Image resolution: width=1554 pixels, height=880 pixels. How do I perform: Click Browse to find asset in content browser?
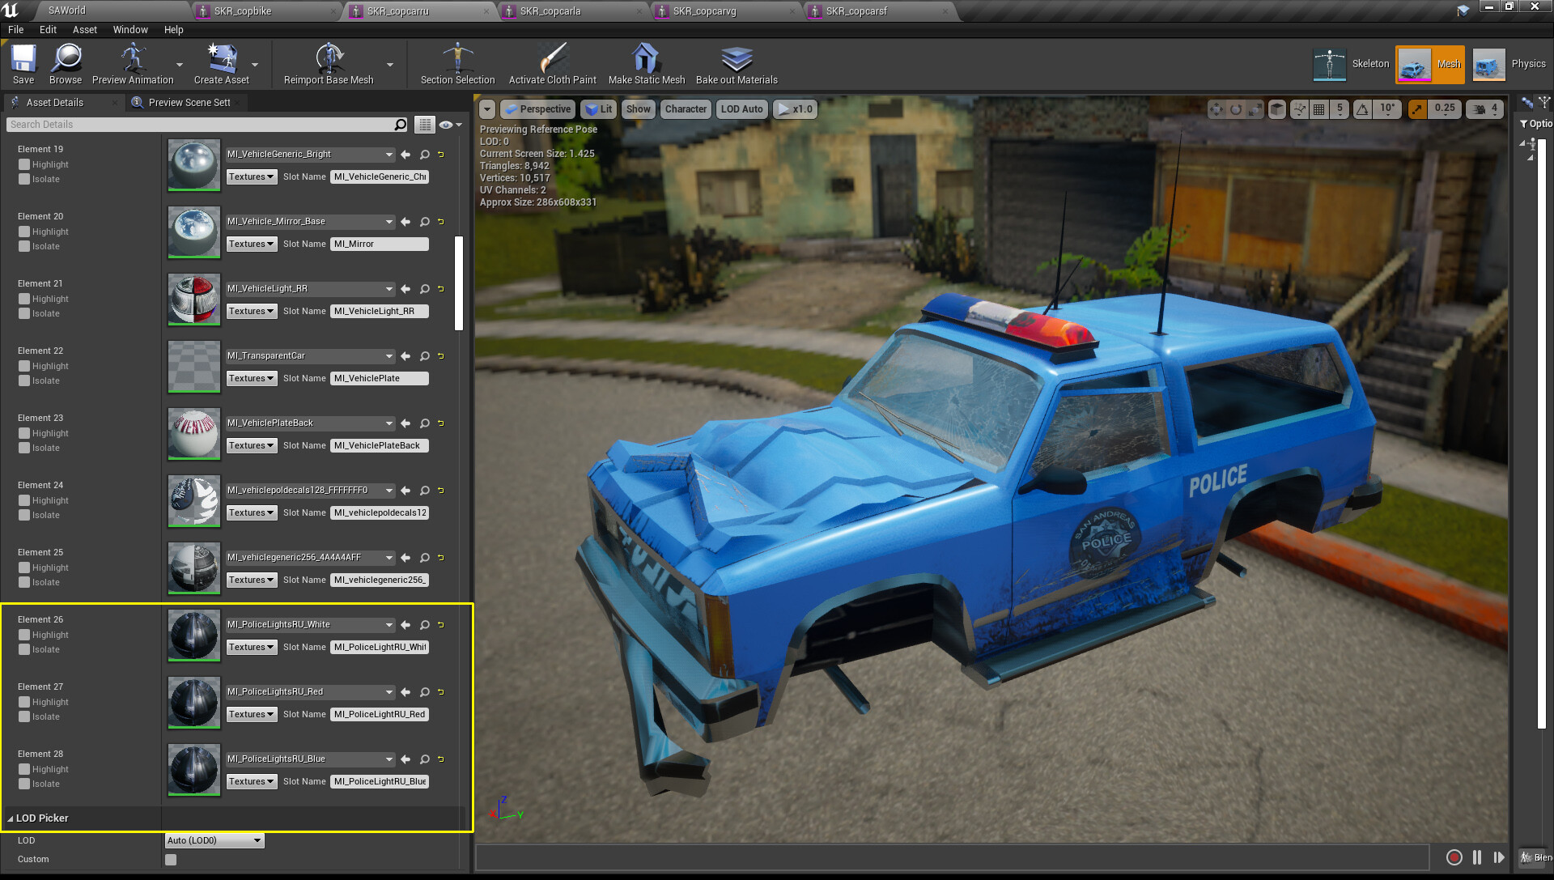coord(66,64)
